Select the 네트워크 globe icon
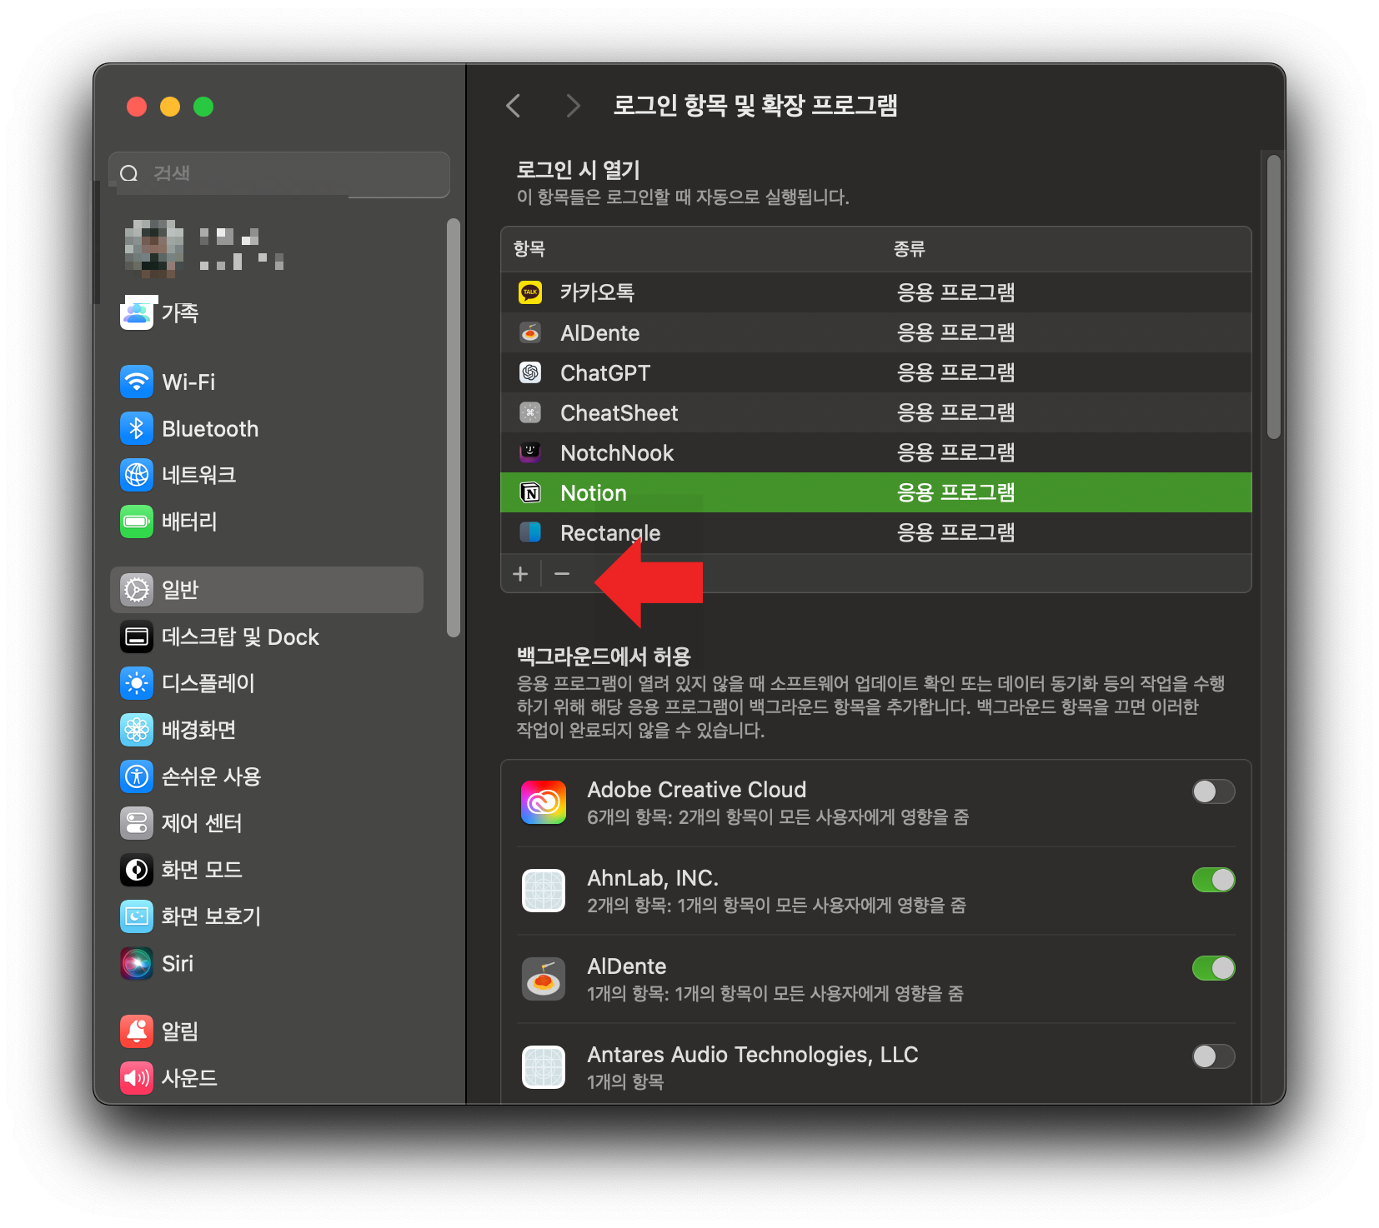Viewport: 1379px width, 1228px height. (137, 475)
